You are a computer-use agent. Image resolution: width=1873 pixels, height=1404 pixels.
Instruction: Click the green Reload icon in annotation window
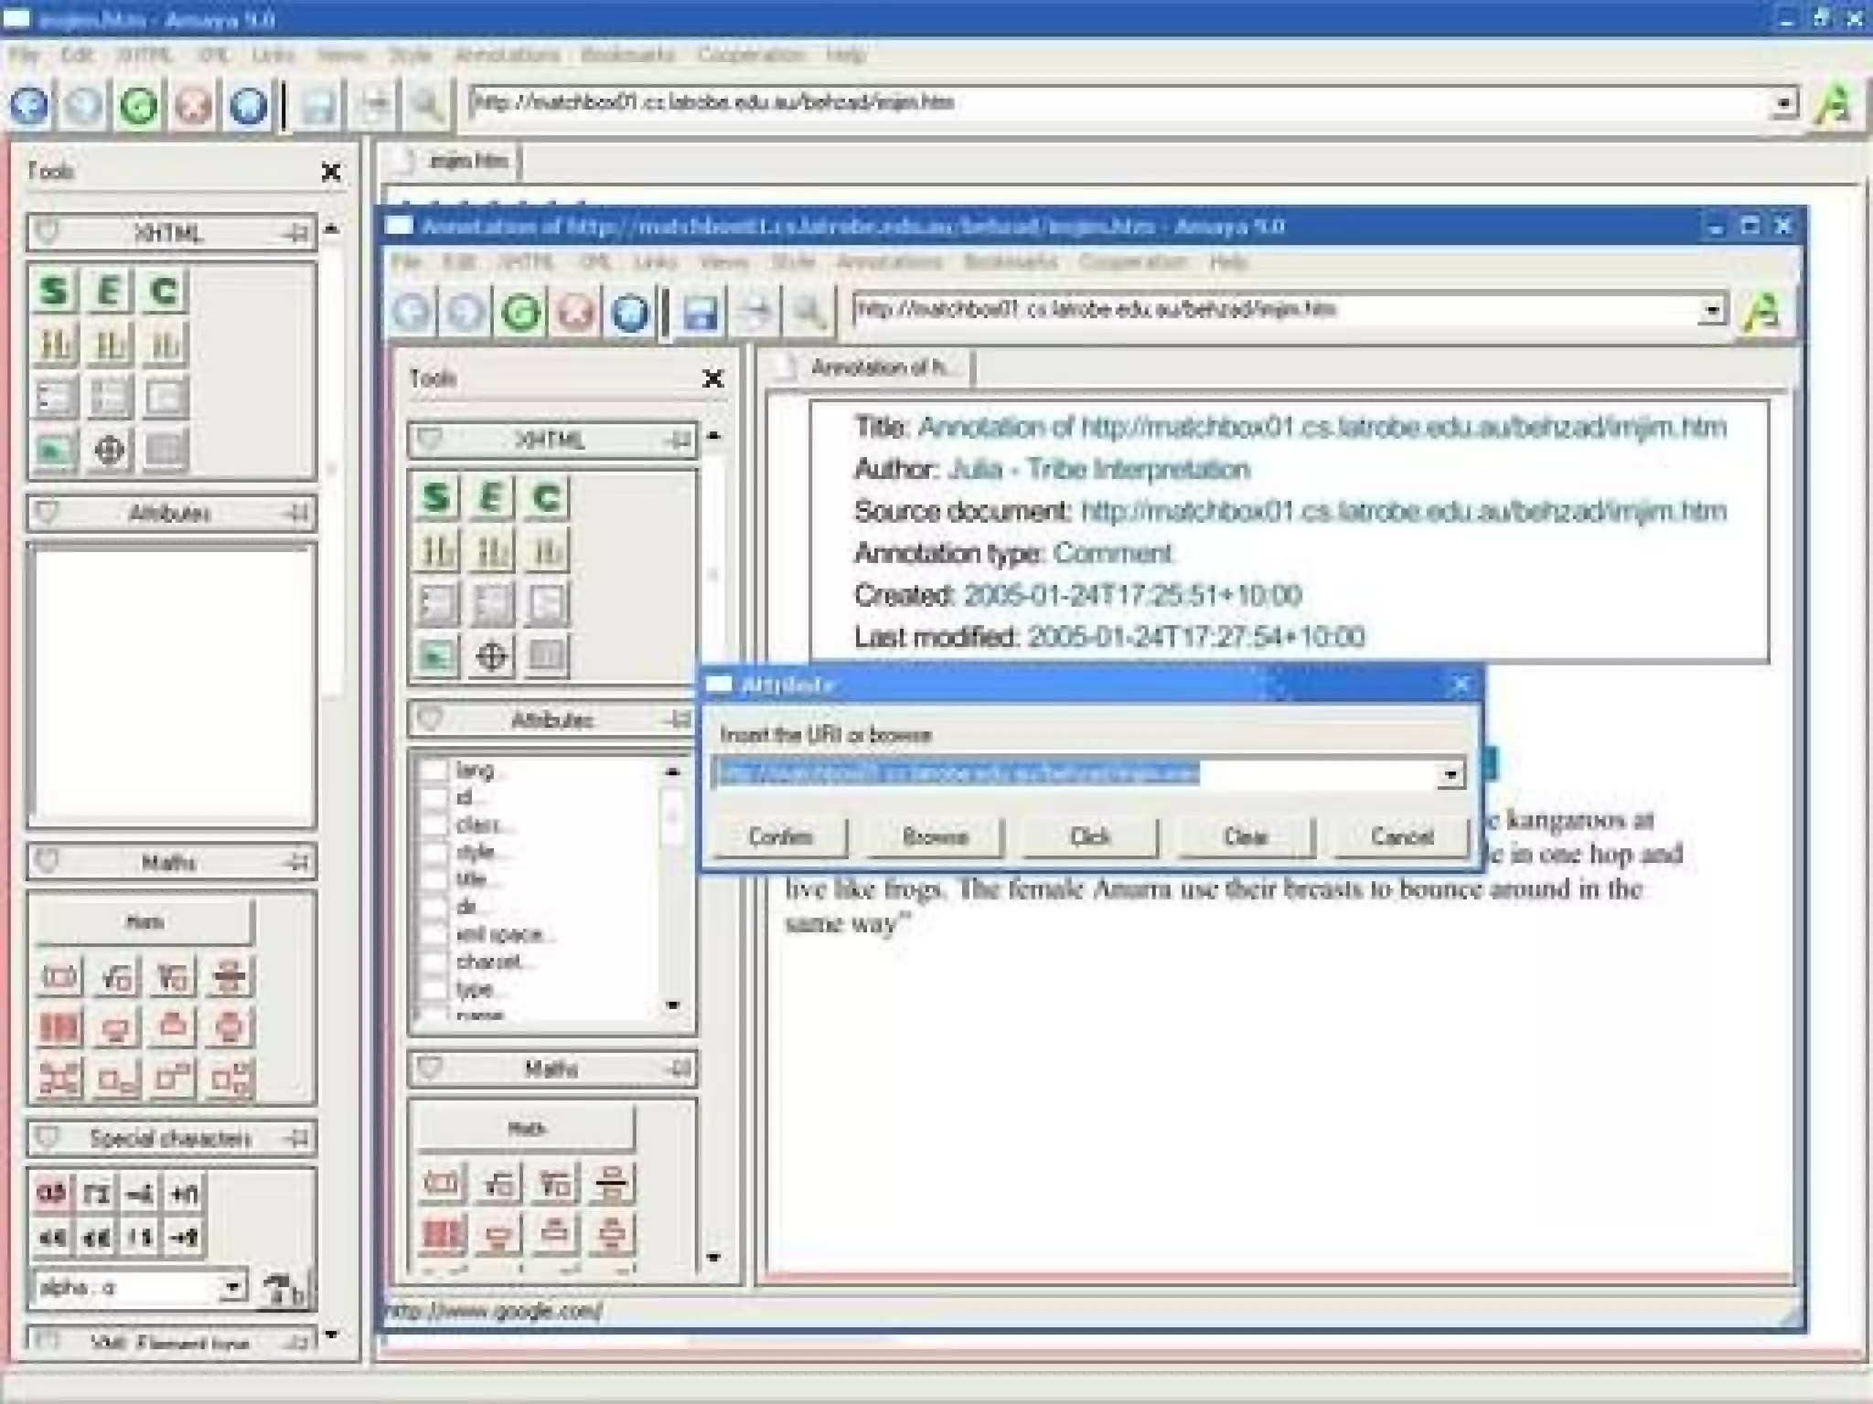521,313
